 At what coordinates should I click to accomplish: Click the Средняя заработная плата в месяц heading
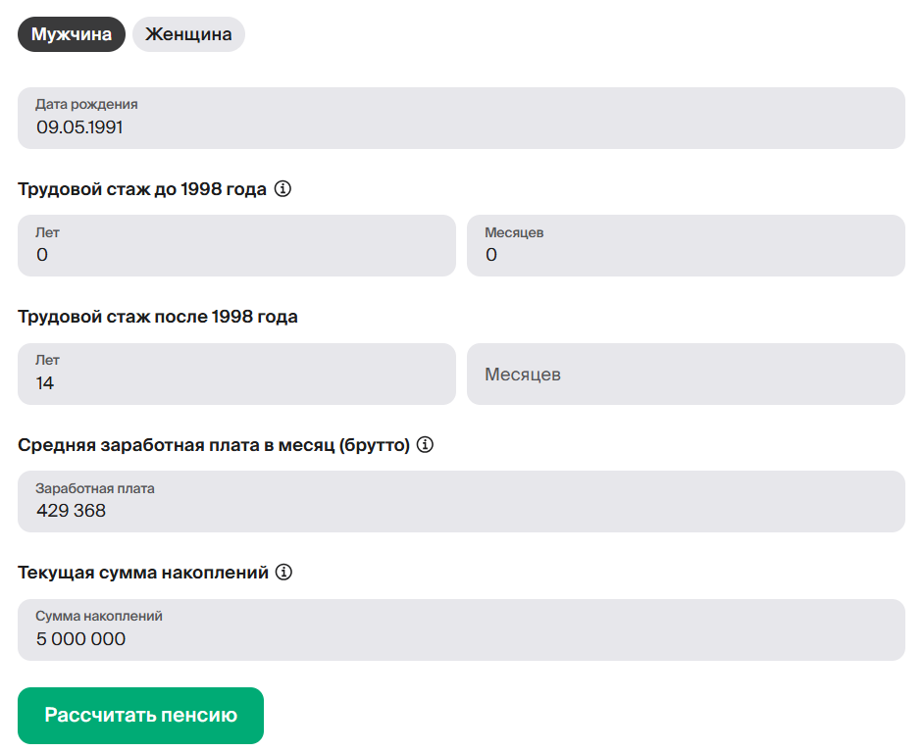tap(213, 444)
